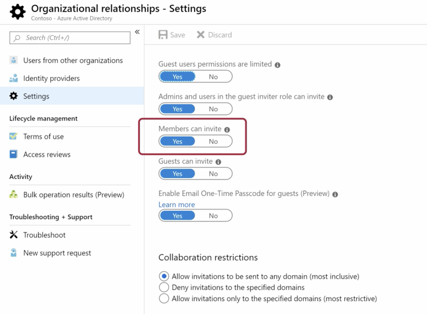Set guest users permissions limited to No
The image size is (427, 314).
click(x=213, y=77)
